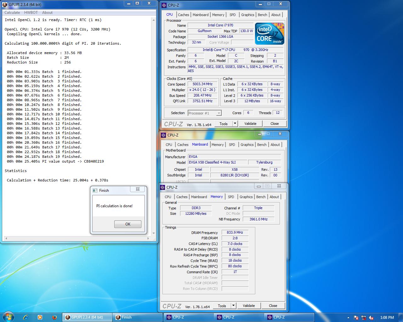Click the Action Center flag tray icon
The image size is (403, 322).
pyautogui.click(x=356, y=318)
